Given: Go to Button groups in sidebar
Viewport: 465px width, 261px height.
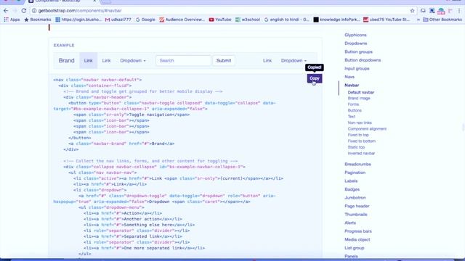Looking at the screenshot, I should 358,51.
